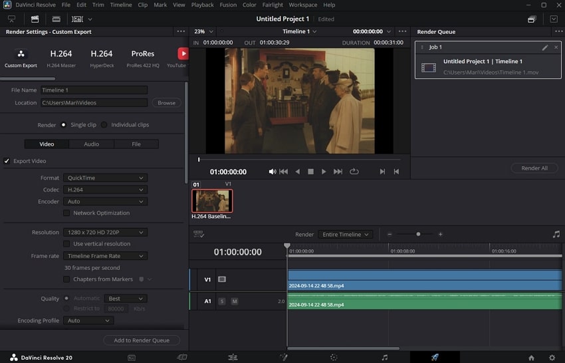The width and height of the screenshot is (565, 363).
Task: Open the Edit page
Action: point(233,357)
